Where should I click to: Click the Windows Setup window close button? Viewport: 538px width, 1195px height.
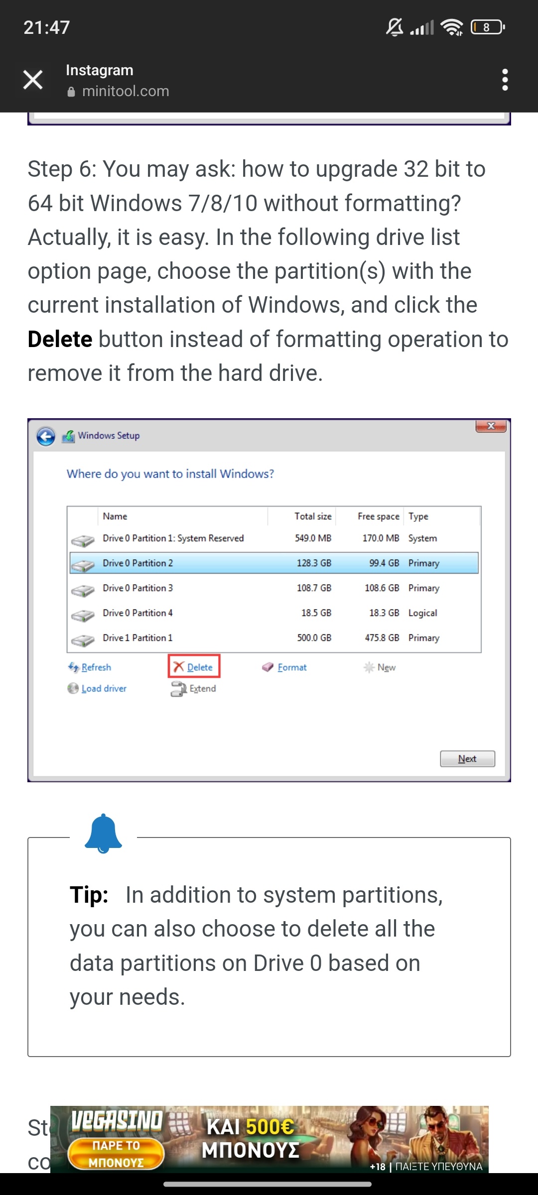[491, 426]
